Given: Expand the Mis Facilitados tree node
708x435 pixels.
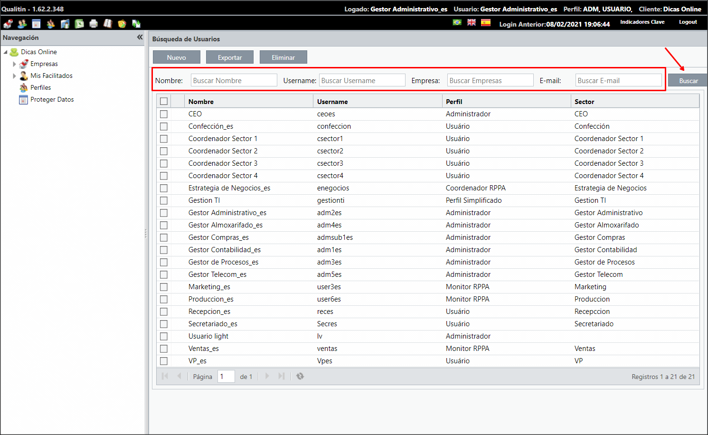Looking at the screenshot, I should click(14, 76).
